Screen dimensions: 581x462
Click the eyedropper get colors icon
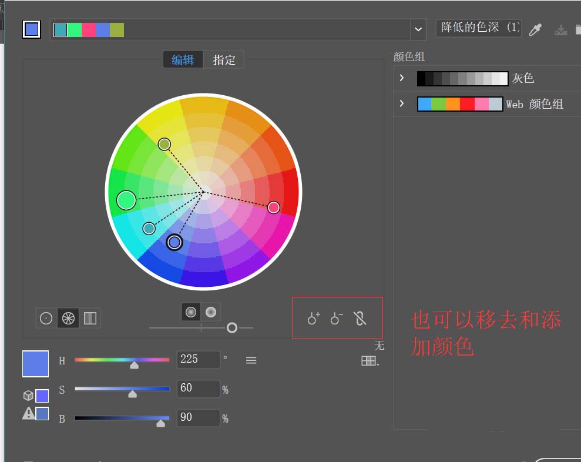(x=535, y=29)
